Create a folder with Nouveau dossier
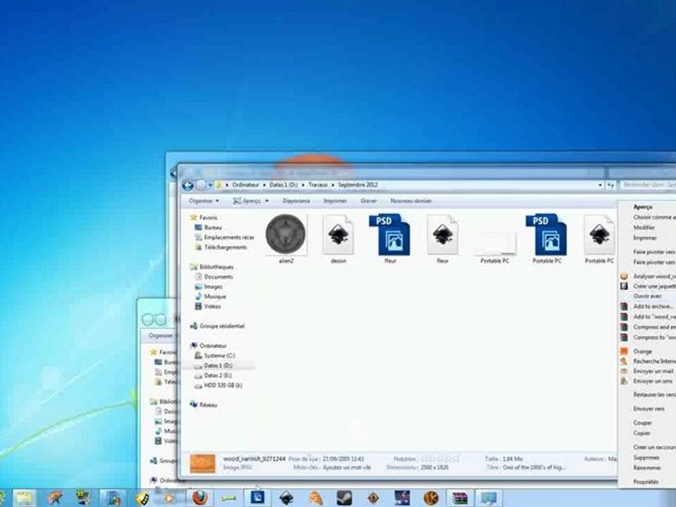The width and height of the screenshot is (676, 507). tap(411, 201)
